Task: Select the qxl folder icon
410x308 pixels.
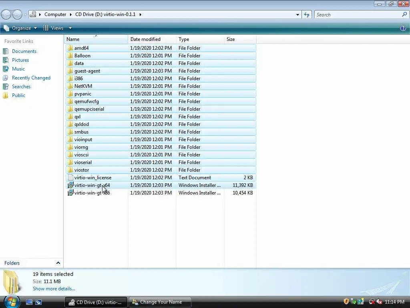Action: (70, 117)
